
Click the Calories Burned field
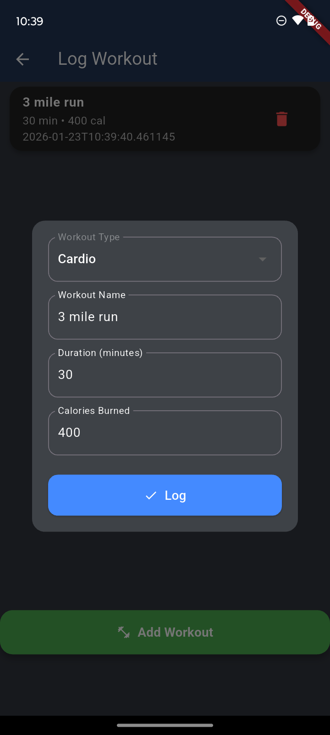(165, 433)
